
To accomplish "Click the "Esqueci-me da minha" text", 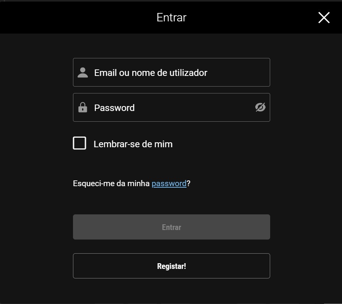I will [x=111, y=183].
